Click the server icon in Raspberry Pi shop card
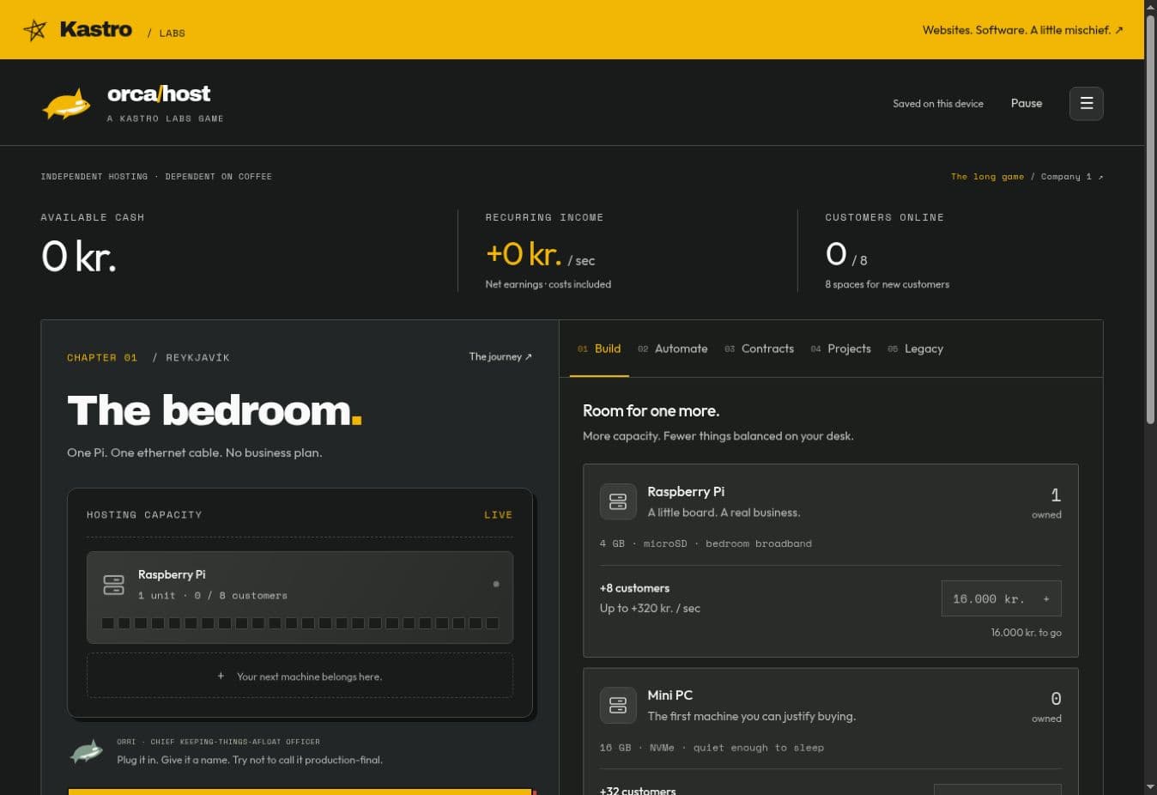Image resolution: width=1157 pixels, height=795 pixels. pyautogui.click(x=618, y=501)
